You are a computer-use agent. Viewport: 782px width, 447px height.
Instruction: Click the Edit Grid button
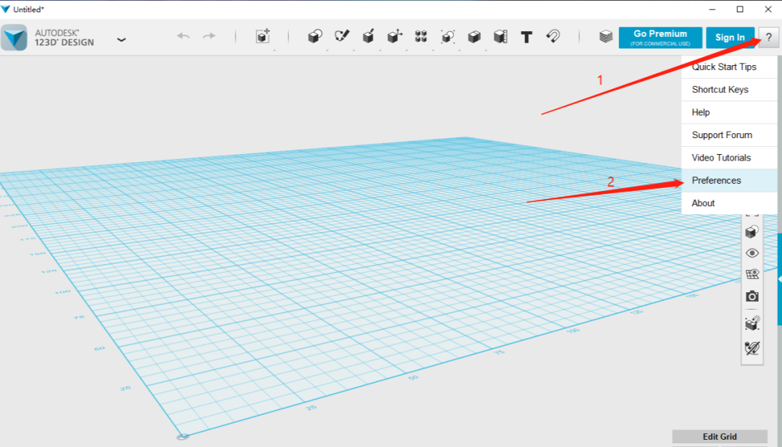720,436
